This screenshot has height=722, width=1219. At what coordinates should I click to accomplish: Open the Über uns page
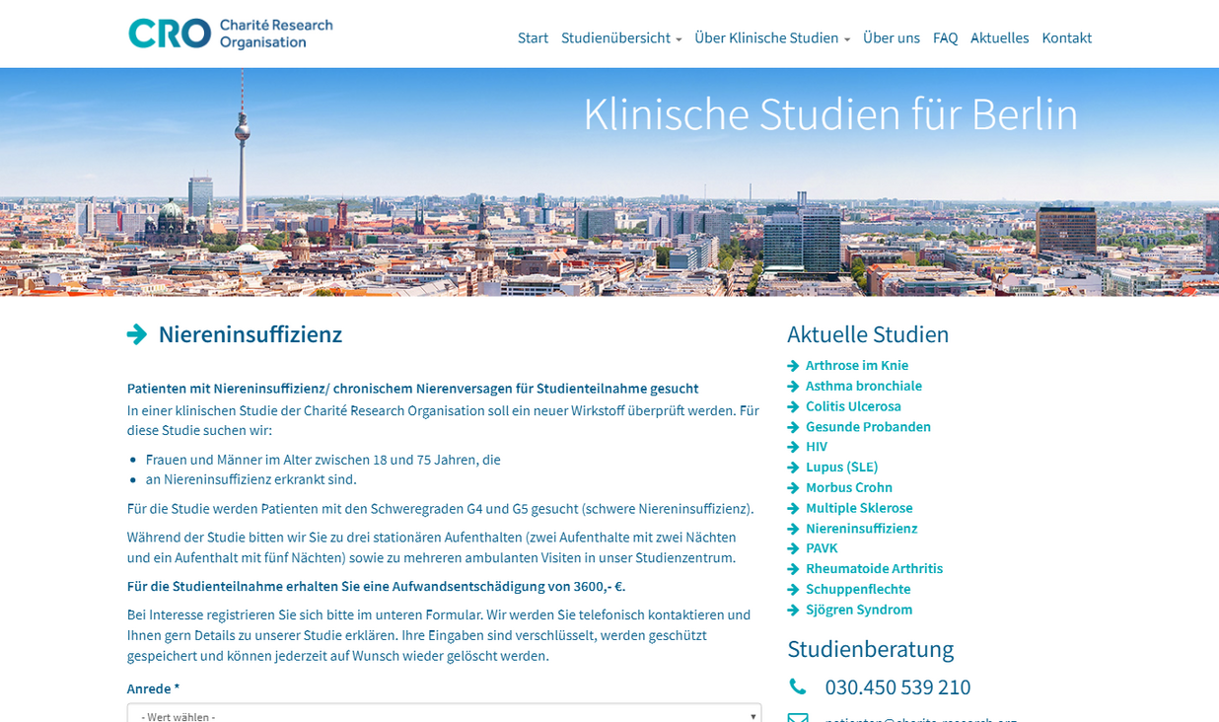[x=892, y=38]
